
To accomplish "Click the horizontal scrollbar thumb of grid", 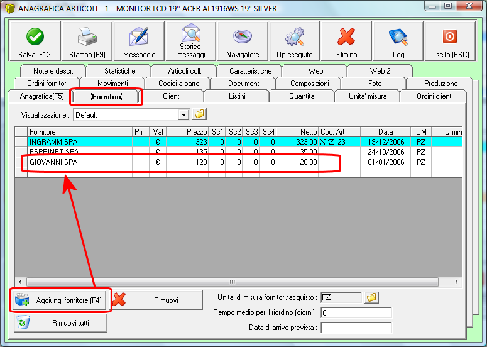I will click(x=233, y=282).
